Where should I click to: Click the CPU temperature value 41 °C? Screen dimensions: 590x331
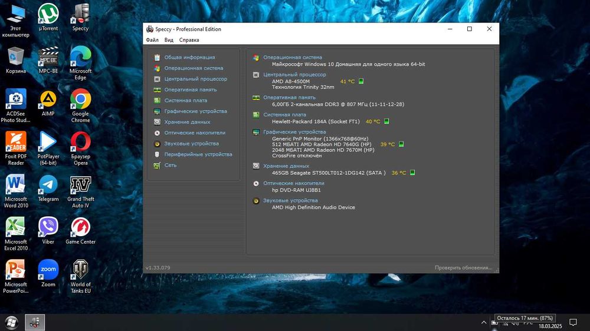348,81
